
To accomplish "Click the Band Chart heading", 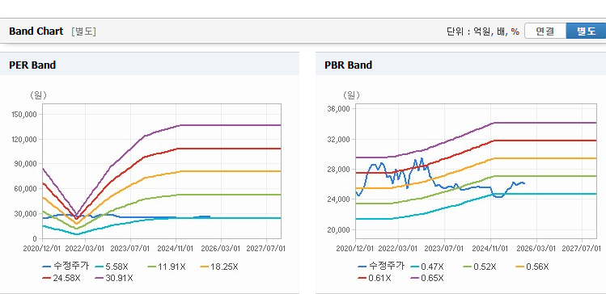I will pyautogui.click(x=36, y=31).
